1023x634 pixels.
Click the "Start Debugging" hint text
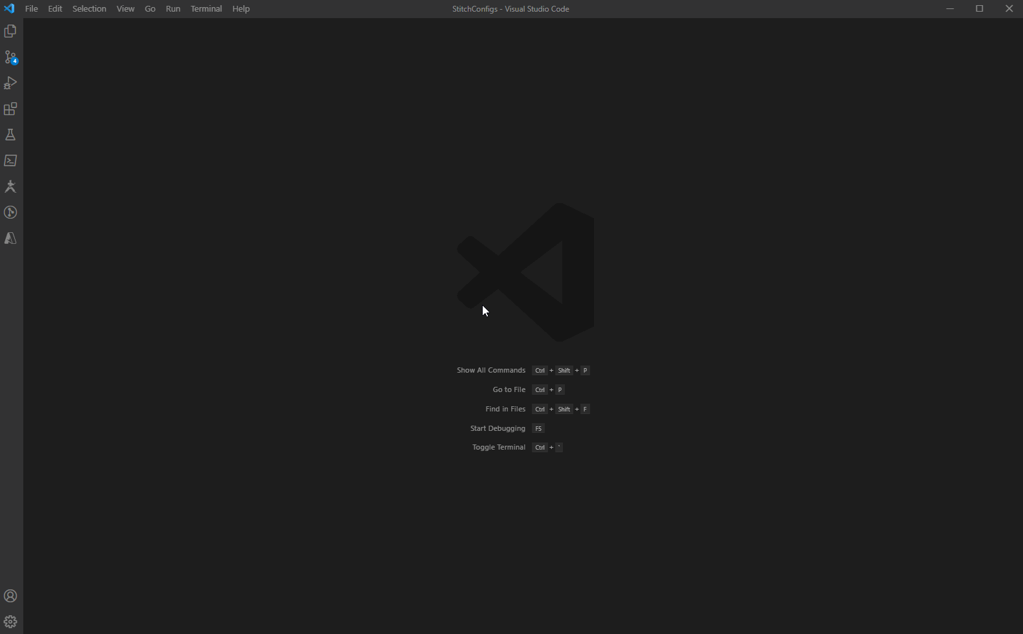(x=498, y=429)
